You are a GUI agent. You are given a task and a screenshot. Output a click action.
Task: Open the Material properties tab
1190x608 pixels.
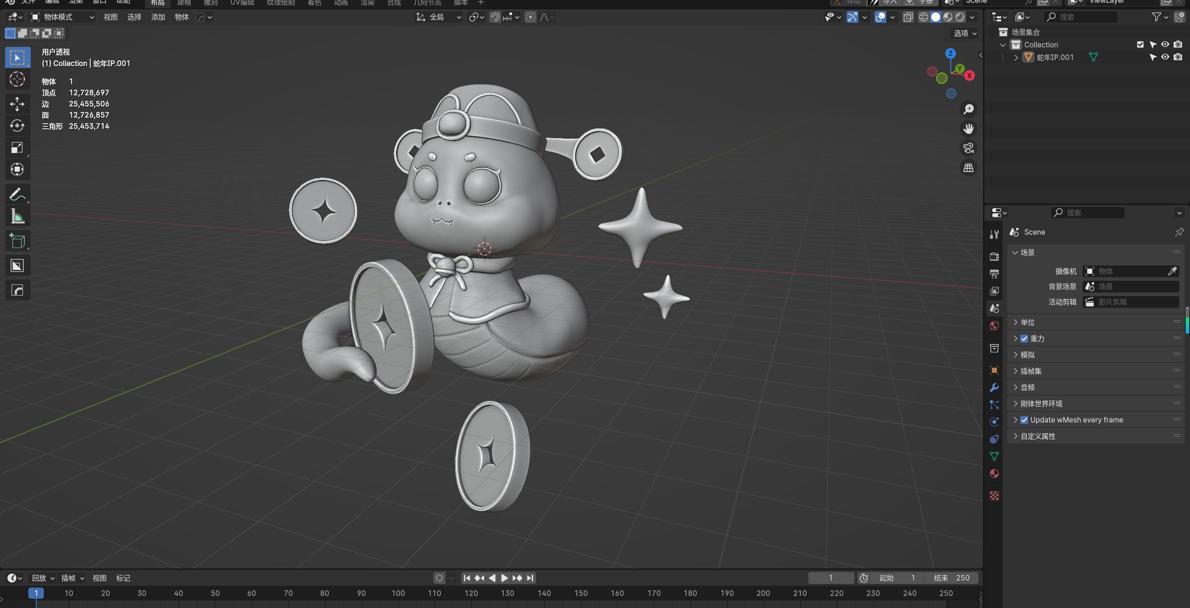pyautogui.click(x=994, y=474)
